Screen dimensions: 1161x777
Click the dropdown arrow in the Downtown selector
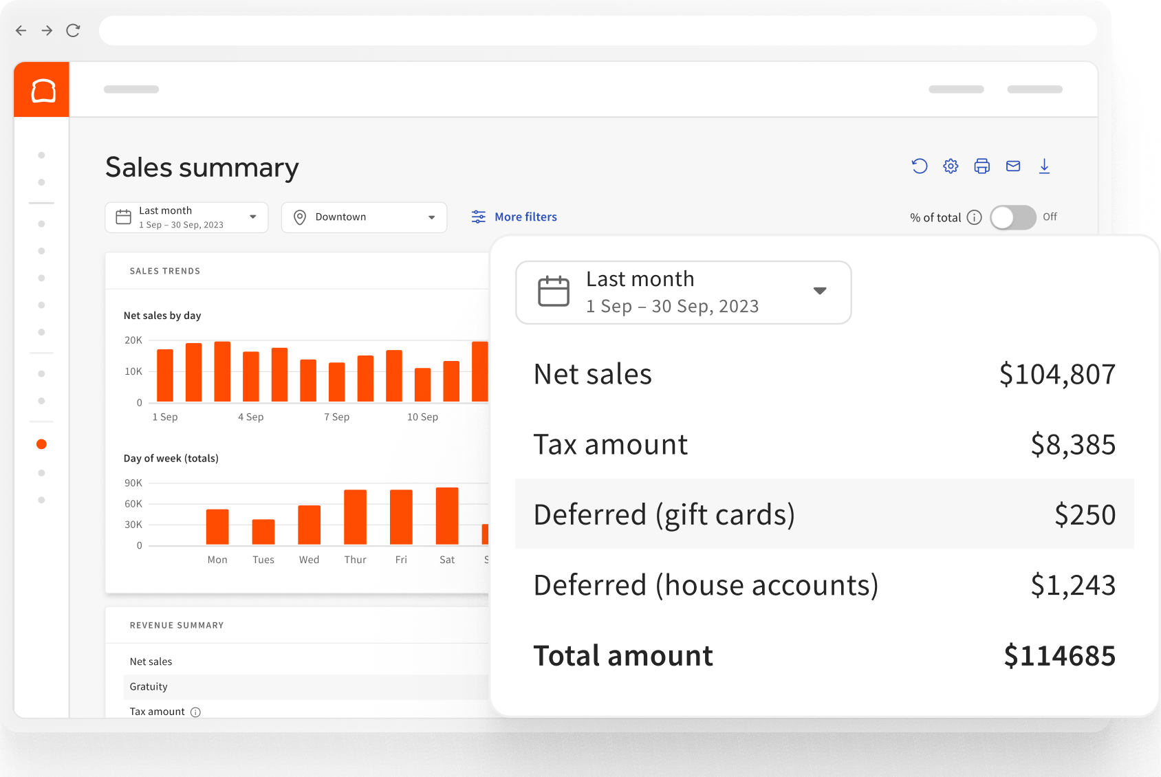click(x=432, y=217)
